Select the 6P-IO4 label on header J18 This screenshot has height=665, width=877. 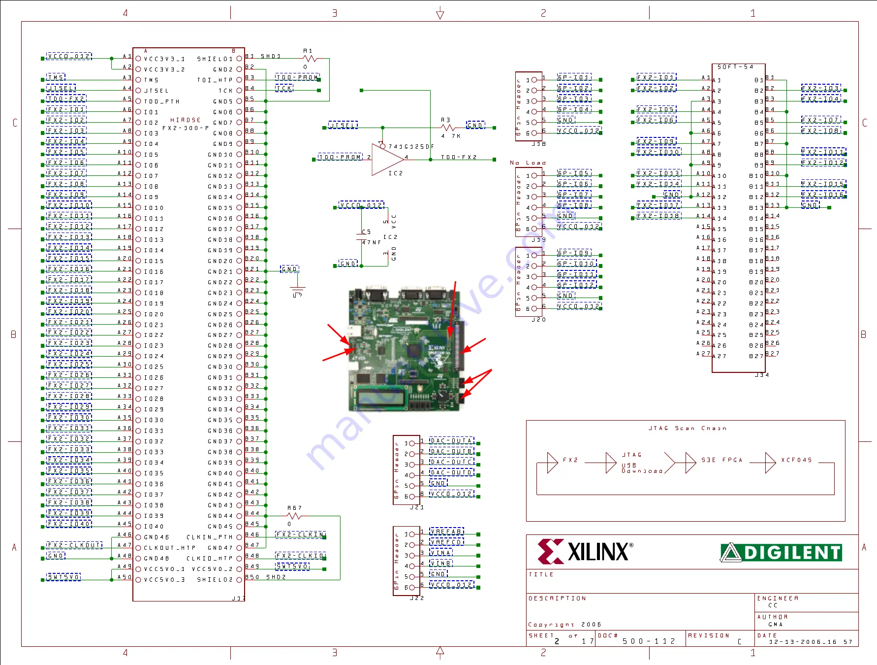[x=574, y=109]
